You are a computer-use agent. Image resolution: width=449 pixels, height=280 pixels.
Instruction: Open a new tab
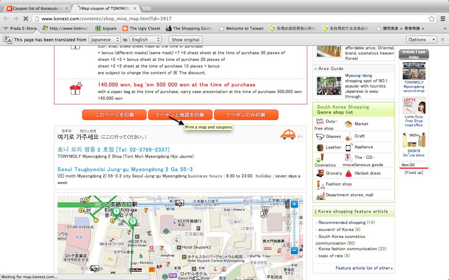(146, 8)
